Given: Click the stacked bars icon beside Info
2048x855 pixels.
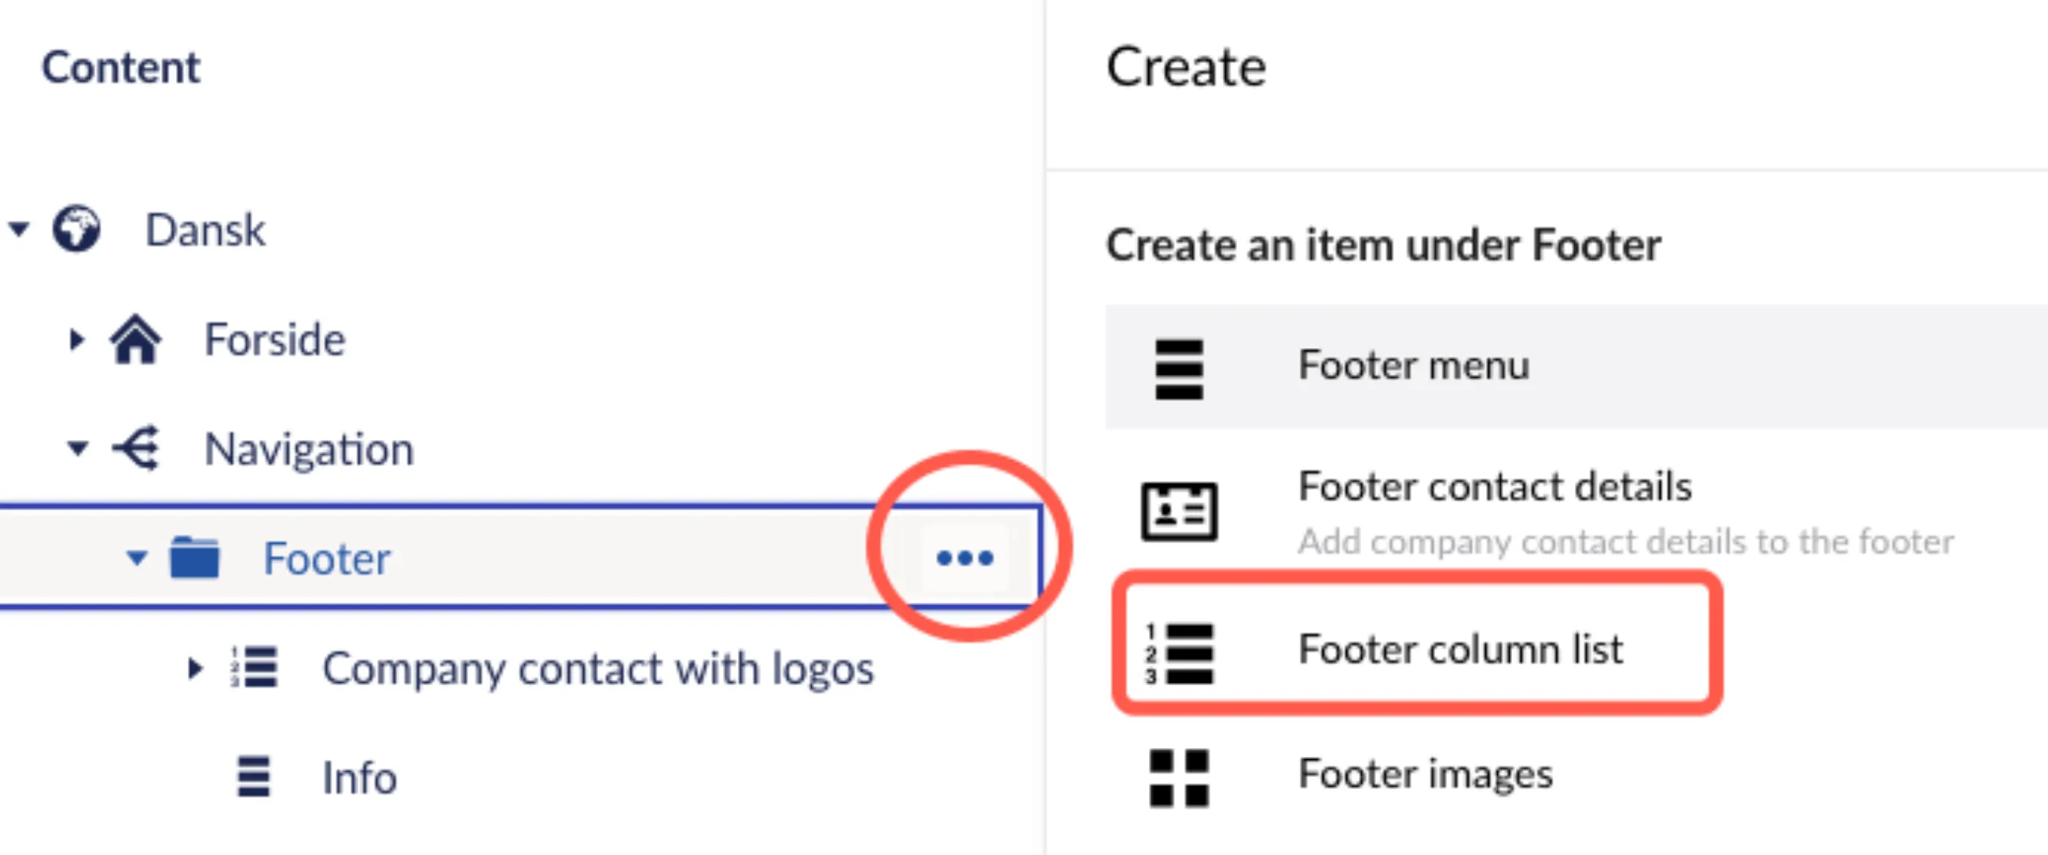Looking at the screenshot, I should (x=254, y=776).
